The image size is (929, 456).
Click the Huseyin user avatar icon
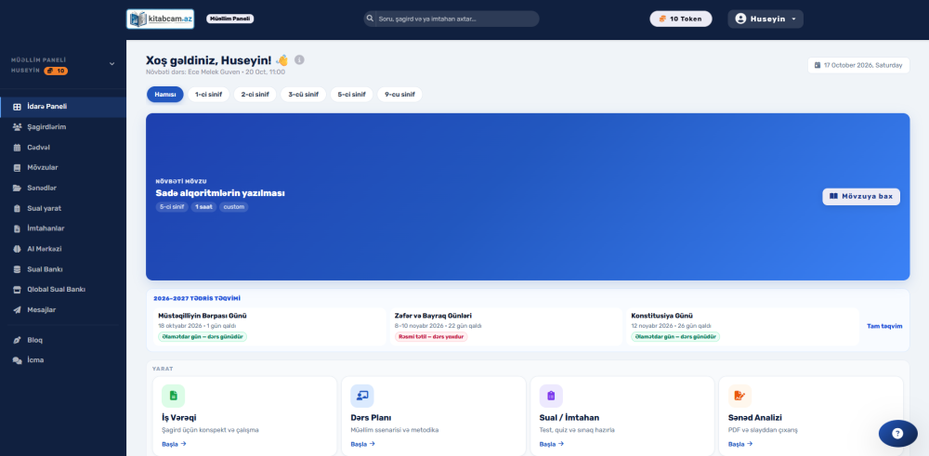(740, 19)
